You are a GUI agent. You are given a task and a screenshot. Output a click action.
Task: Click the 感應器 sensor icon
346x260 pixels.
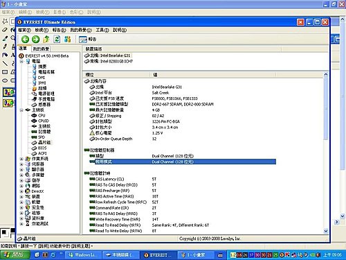[35, 105]
